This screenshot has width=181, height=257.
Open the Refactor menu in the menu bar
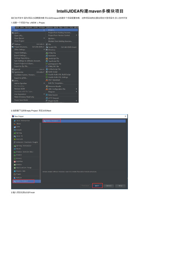[x=50, y=27]
